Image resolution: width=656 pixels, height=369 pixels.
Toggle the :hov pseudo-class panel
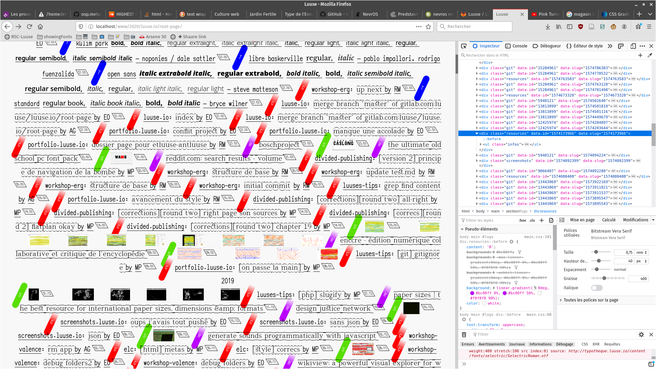pyautogui.click(x=522, y=220)
